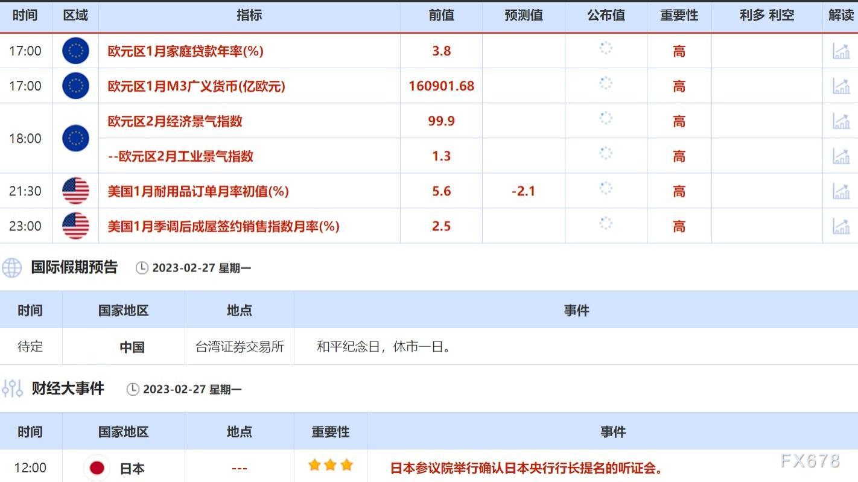858x482 pixels.
Task: Click the loading spinner in the 经济景气指数 row
Action: tap(606, 118)
